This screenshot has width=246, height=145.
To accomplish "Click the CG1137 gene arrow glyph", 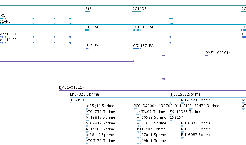I will [137, 12].
